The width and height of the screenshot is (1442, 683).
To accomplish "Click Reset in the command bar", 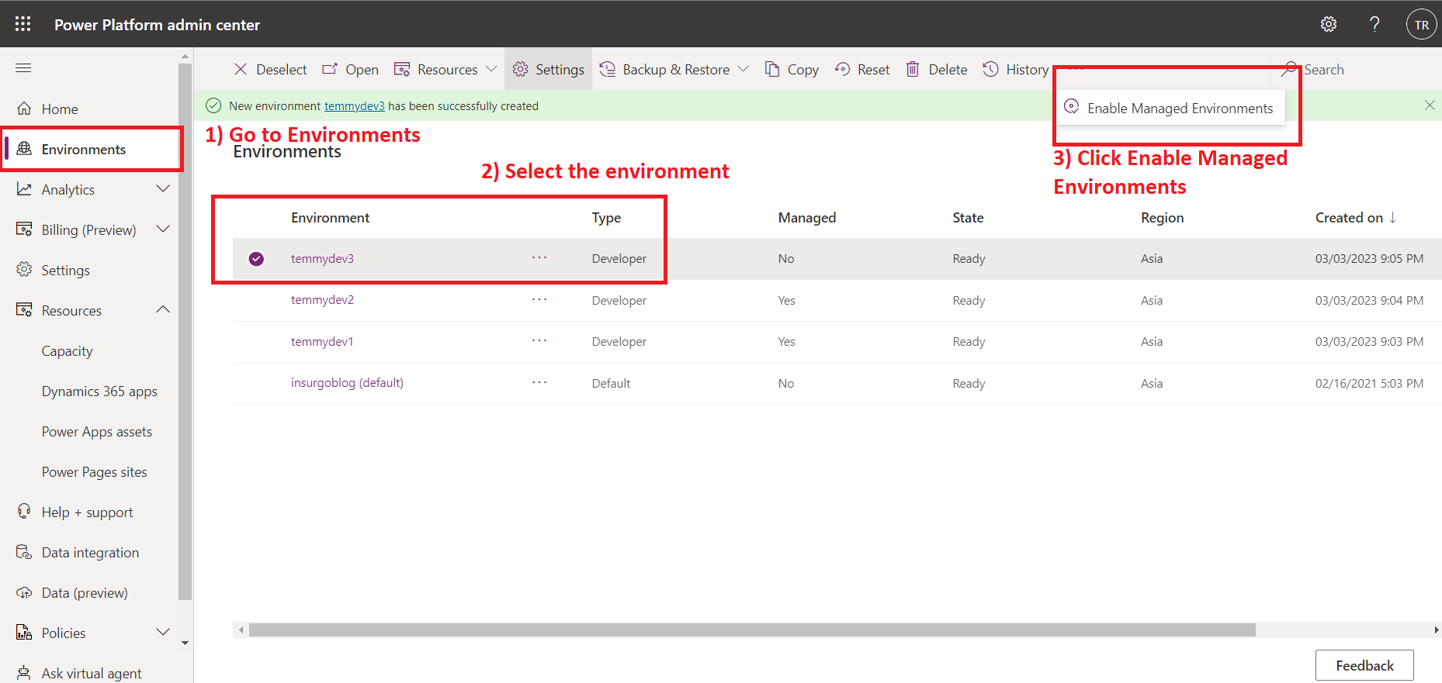I will 862,69.
